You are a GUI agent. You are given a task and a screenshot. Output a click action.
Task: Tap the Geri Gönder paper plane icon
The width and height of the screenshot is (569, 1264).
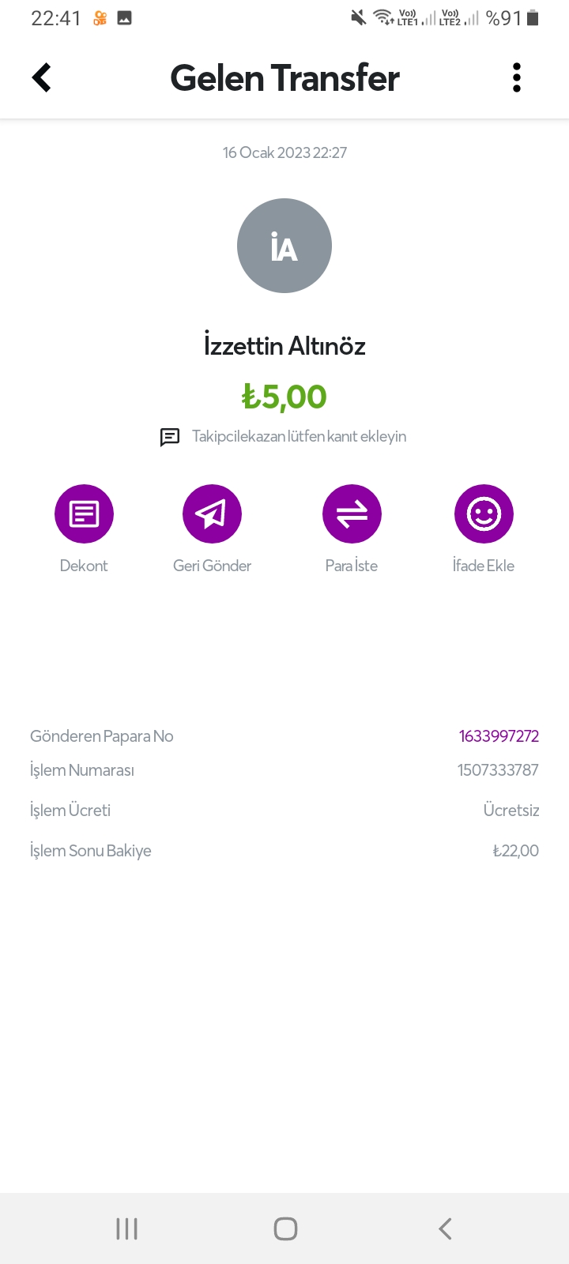212,513
